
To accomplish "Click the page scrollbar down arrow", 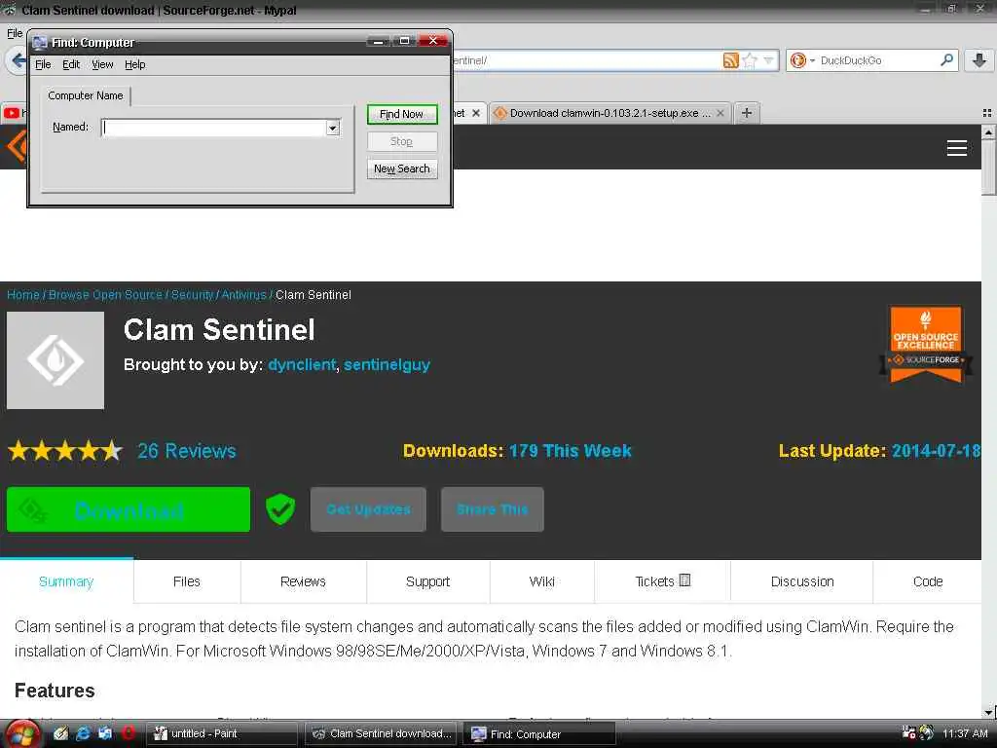I will pos(989,712).
